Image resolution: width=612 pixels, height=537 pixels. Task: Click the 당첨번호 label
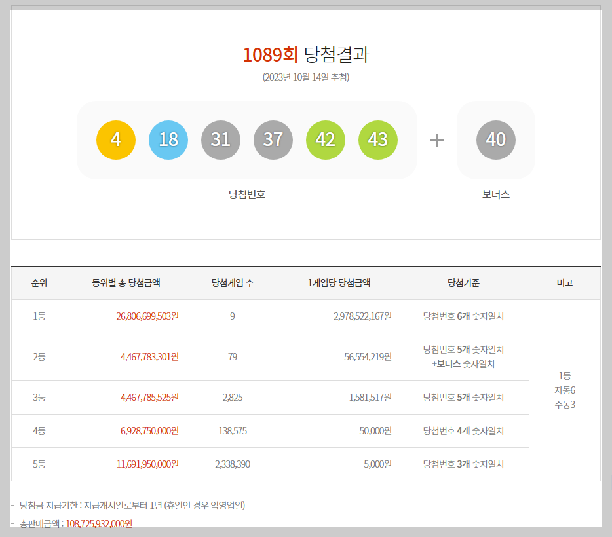pos(246,194)
